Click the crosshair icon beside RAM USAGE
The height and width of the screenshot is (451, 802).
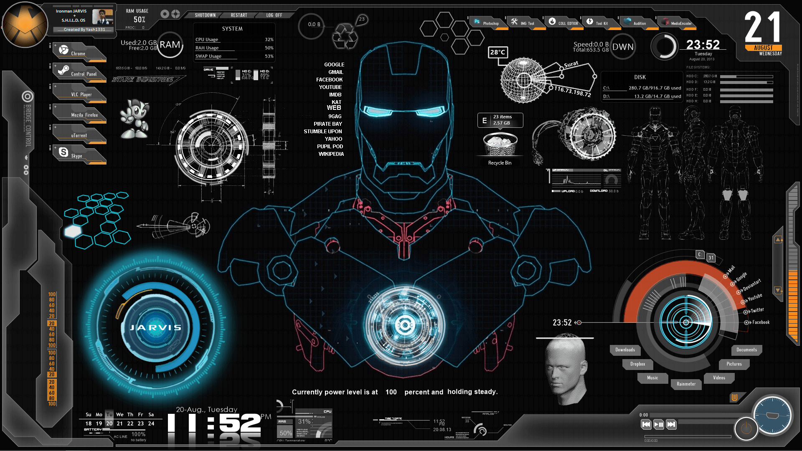click(175, 14)
